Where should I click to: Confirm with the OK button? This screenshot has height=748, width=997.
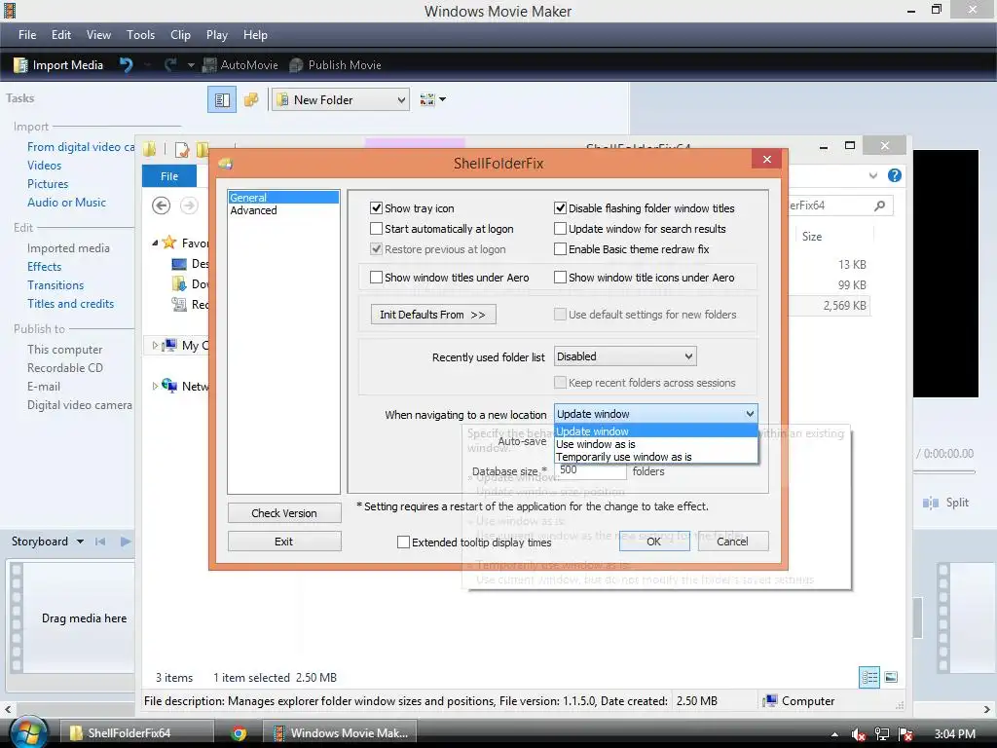pyautogui.click(x=654, y=542)
